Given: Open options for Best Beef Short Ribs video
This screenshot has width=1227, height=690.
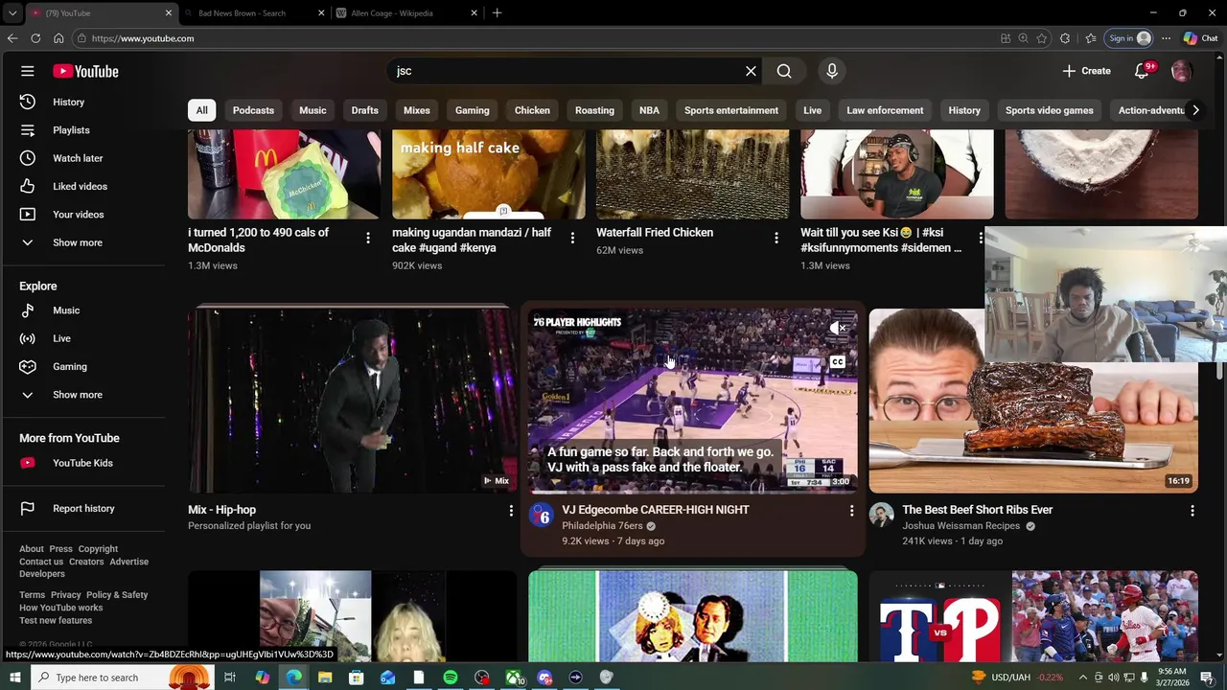Looking at the screenshot, I should [1192, 511].
